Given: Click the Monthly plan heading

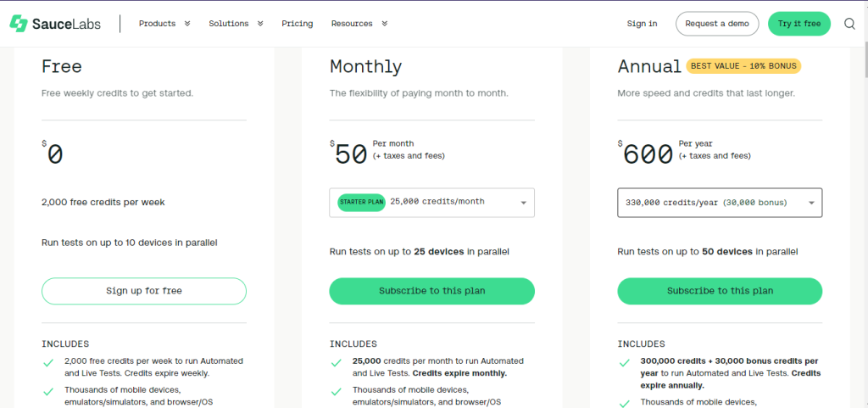Looking at the screenshot, I should [365, 67].
